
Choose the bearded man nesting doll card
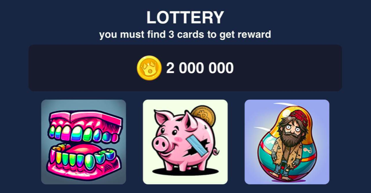click(x=287, y=142)
